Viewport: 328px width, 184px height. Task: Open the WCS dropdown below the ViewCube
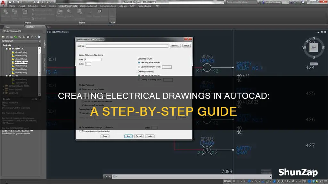[x=314, y=64]
